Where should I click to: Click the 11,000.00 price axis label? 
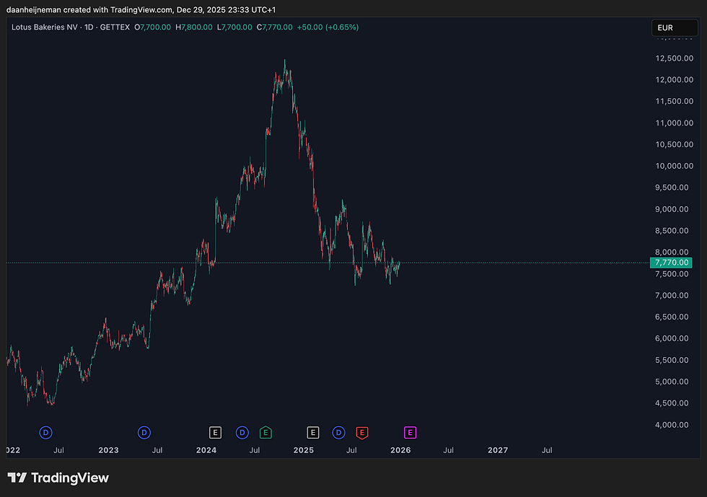[x=674, y=123]
